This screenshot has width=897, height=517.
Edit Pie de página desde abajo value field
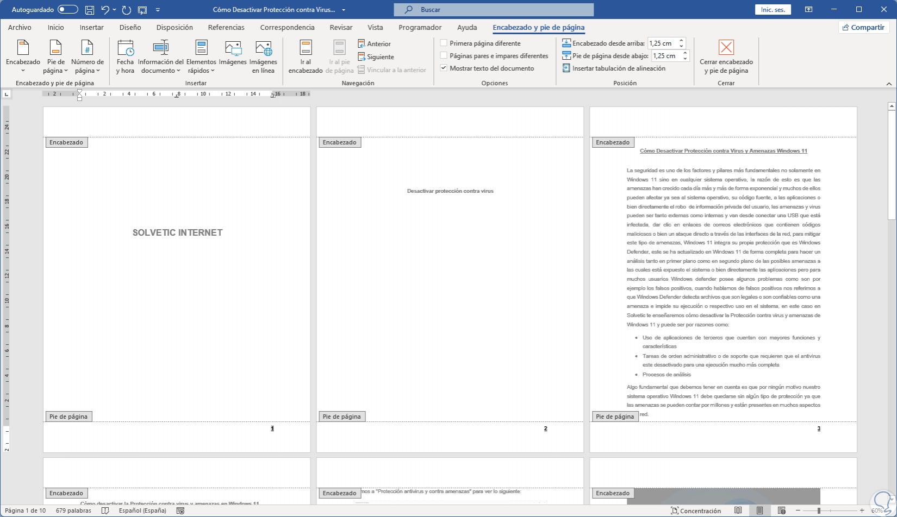click(666, 56)
